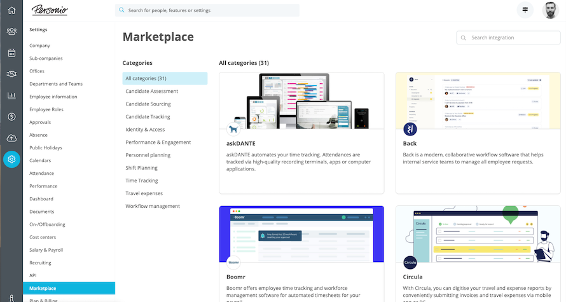Viewport: 566px width, 302px height.
Task: Open Cost centers settings
Action: point(43,237)
